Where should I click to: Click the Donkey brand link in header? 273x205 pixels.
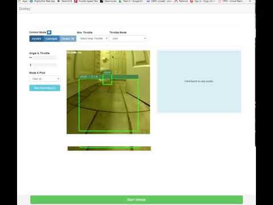pyautogui.click(x=24, y=9)
